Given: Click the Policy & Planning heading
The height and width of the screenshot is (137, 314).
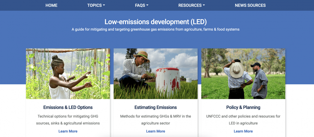Looking at the screenshot, I should click(x=243, y=107).
